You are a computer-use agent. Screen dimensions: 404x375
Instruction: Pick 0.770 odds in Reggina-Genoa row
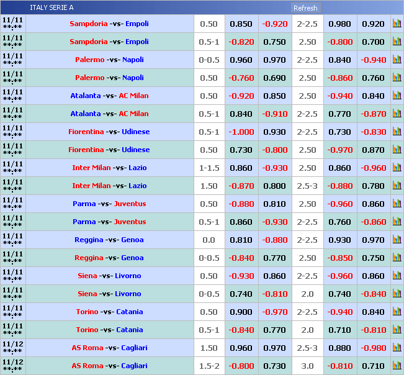click(274, 258)
